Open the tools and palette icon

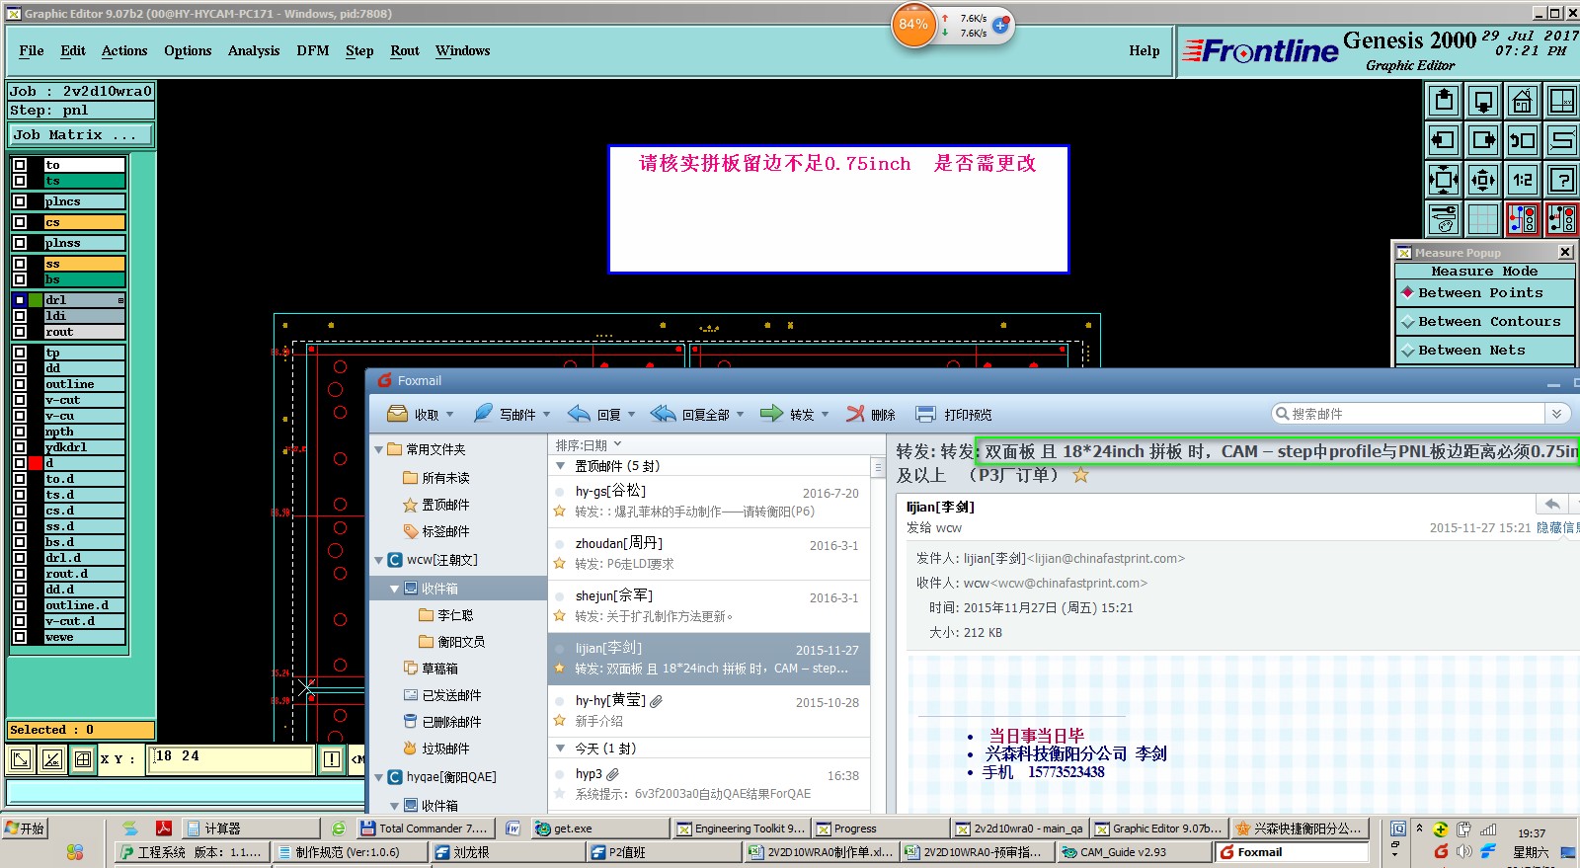pyautogui.click(x=1444, y=219)
